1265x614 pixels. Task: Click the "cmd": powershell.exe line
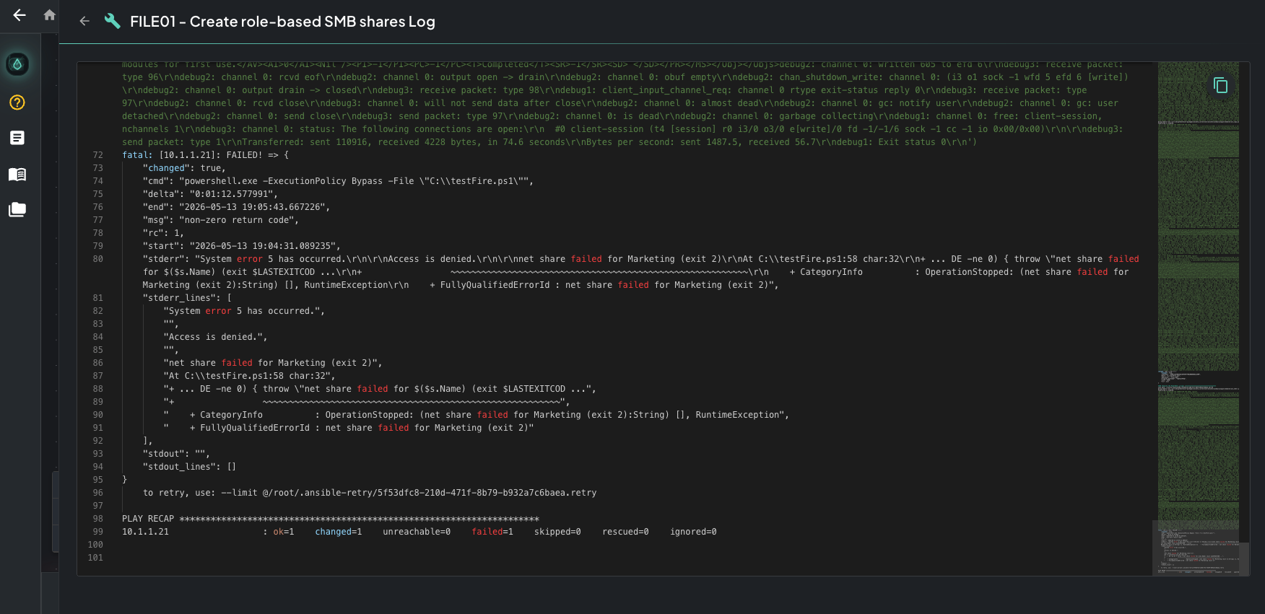(338, 181)
